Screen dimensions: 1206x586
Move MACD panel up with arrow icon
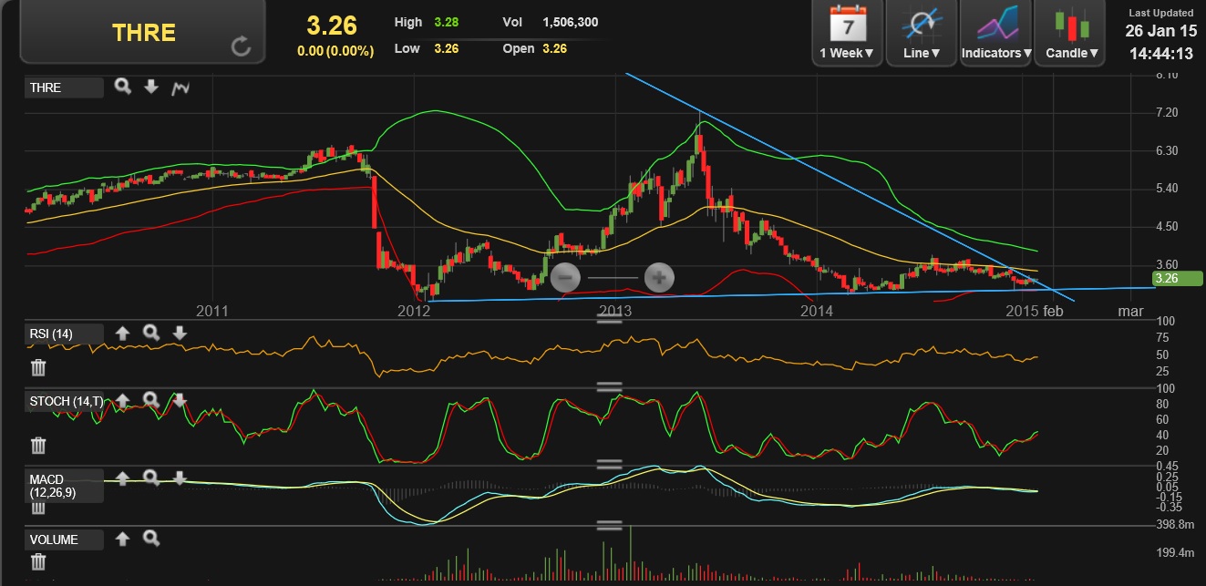click(123, 478)
